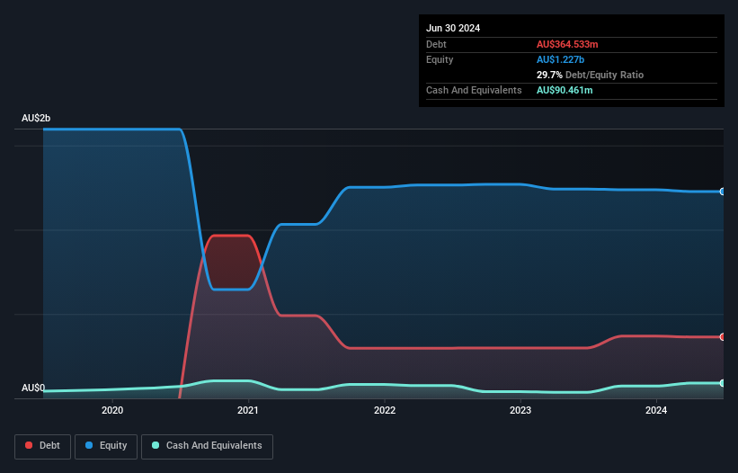Screen dimensions: 738x473
Task: Toggle the Debt series legend button
Action: coord(42,446)
